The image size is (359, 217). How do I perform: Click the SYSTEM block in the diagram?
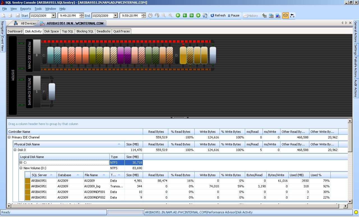coord(13,75)
